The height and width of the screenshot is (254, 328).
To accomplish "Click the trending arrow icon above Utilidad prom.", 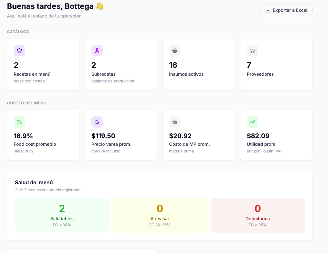I will tap(253, 122).
